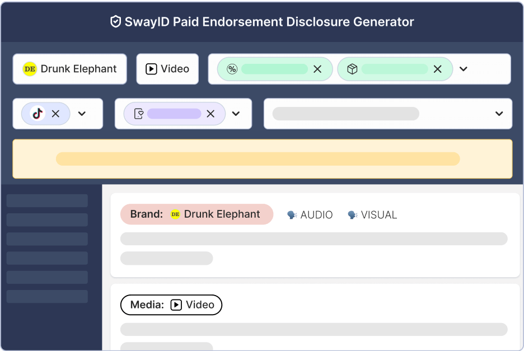The width and height of the screenshot is (524, 351).
Task: Click the Media: Video pill
Action: tap(171, 305)
